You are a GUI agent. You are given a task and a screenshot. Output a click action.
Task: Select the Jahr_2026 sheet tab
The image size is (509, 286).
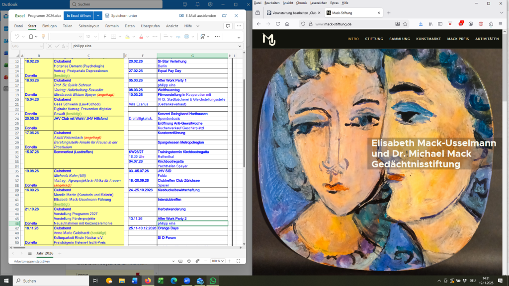coord(45,253)
